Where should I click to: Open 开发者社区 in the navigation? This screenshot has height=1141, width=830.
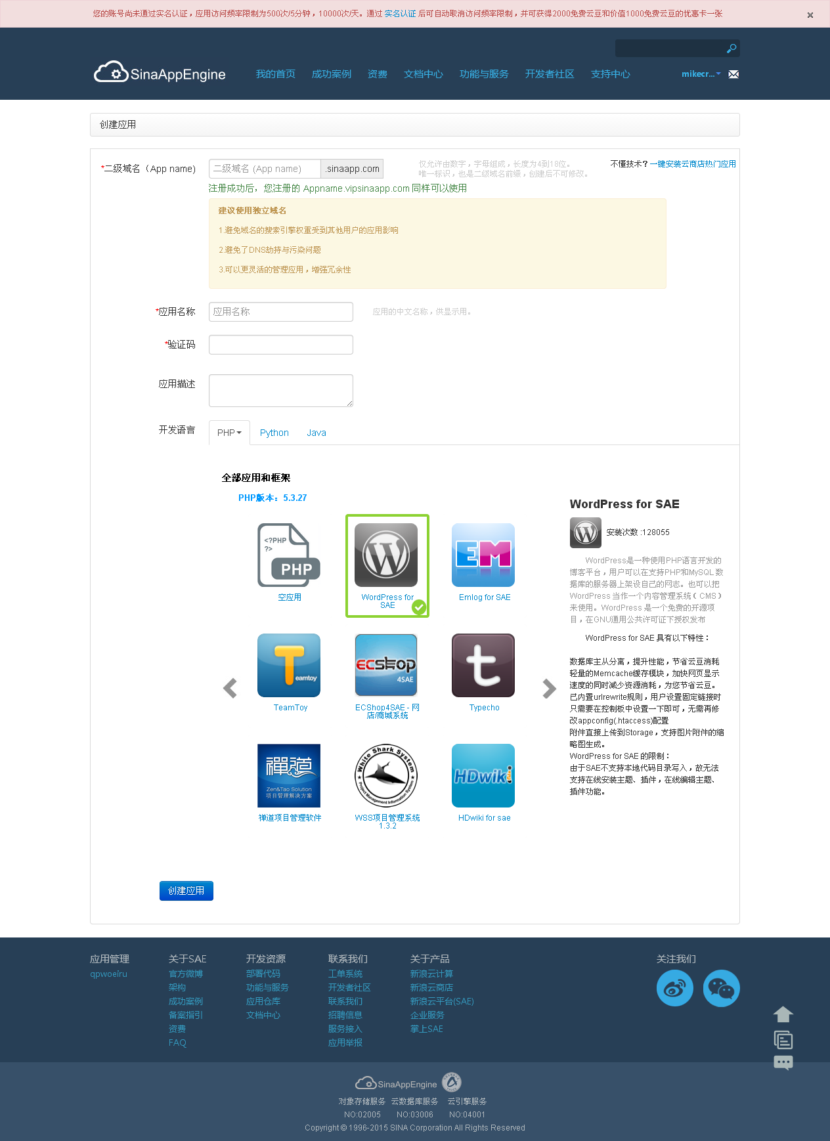(x=550, y=74)
